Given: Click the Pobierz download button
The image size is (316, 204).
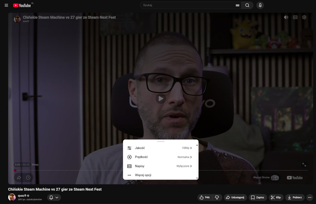Looking at the screenshot, I should (x=295, y=197).
